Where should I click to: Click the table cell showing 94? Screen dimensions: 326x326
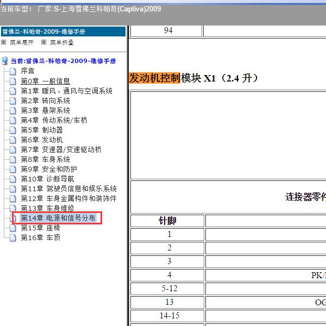pos(166,30)
